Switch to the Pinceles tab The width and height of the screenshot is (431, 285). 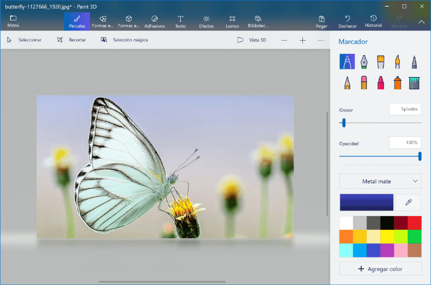77,22
